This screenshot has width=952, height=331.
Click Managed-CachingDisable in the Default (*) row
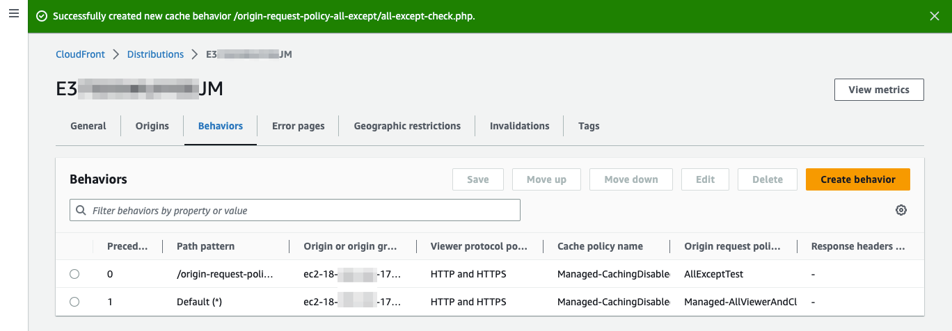pos(613,302)
